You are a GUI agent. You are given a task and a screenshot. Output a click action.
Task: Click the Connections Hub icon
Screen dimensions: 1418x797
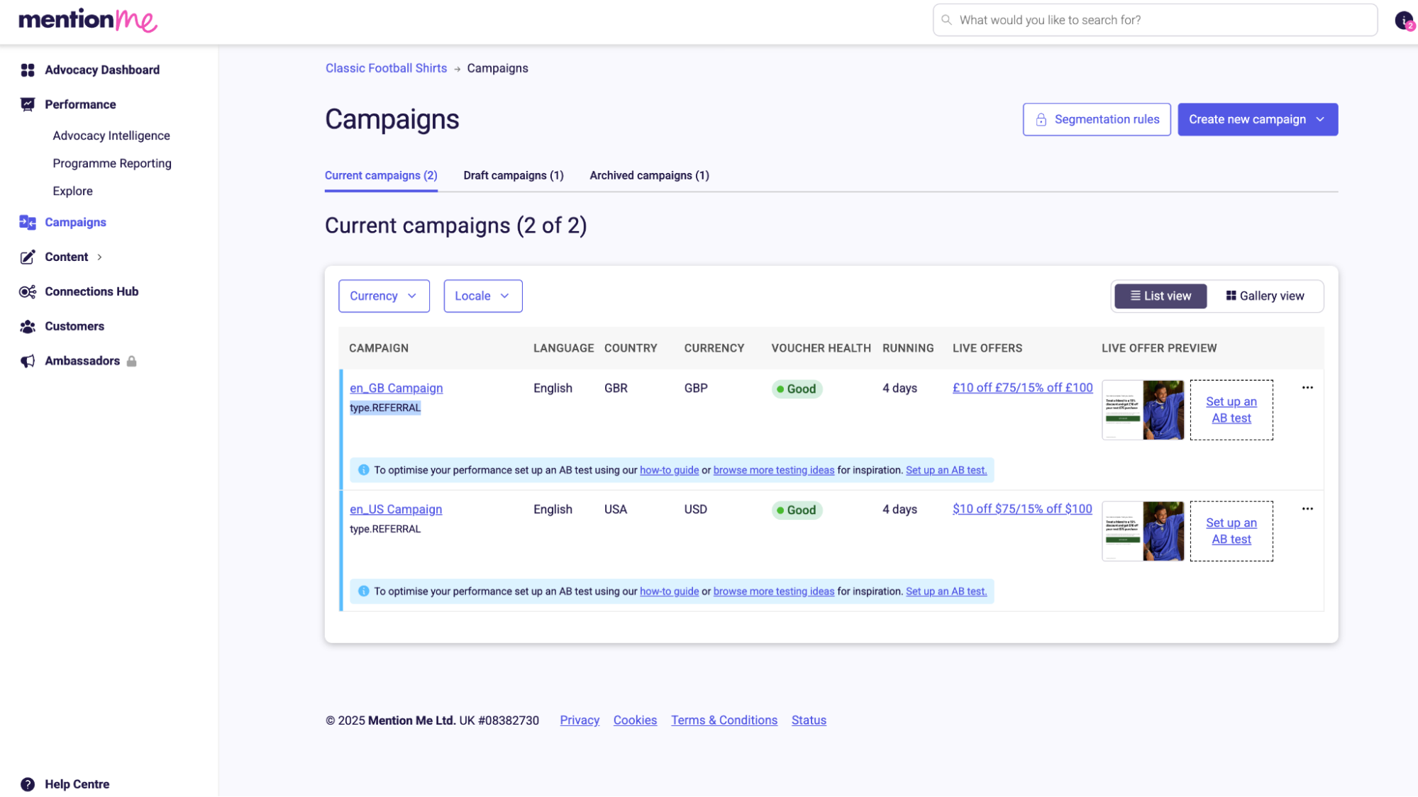coord(28,291)
